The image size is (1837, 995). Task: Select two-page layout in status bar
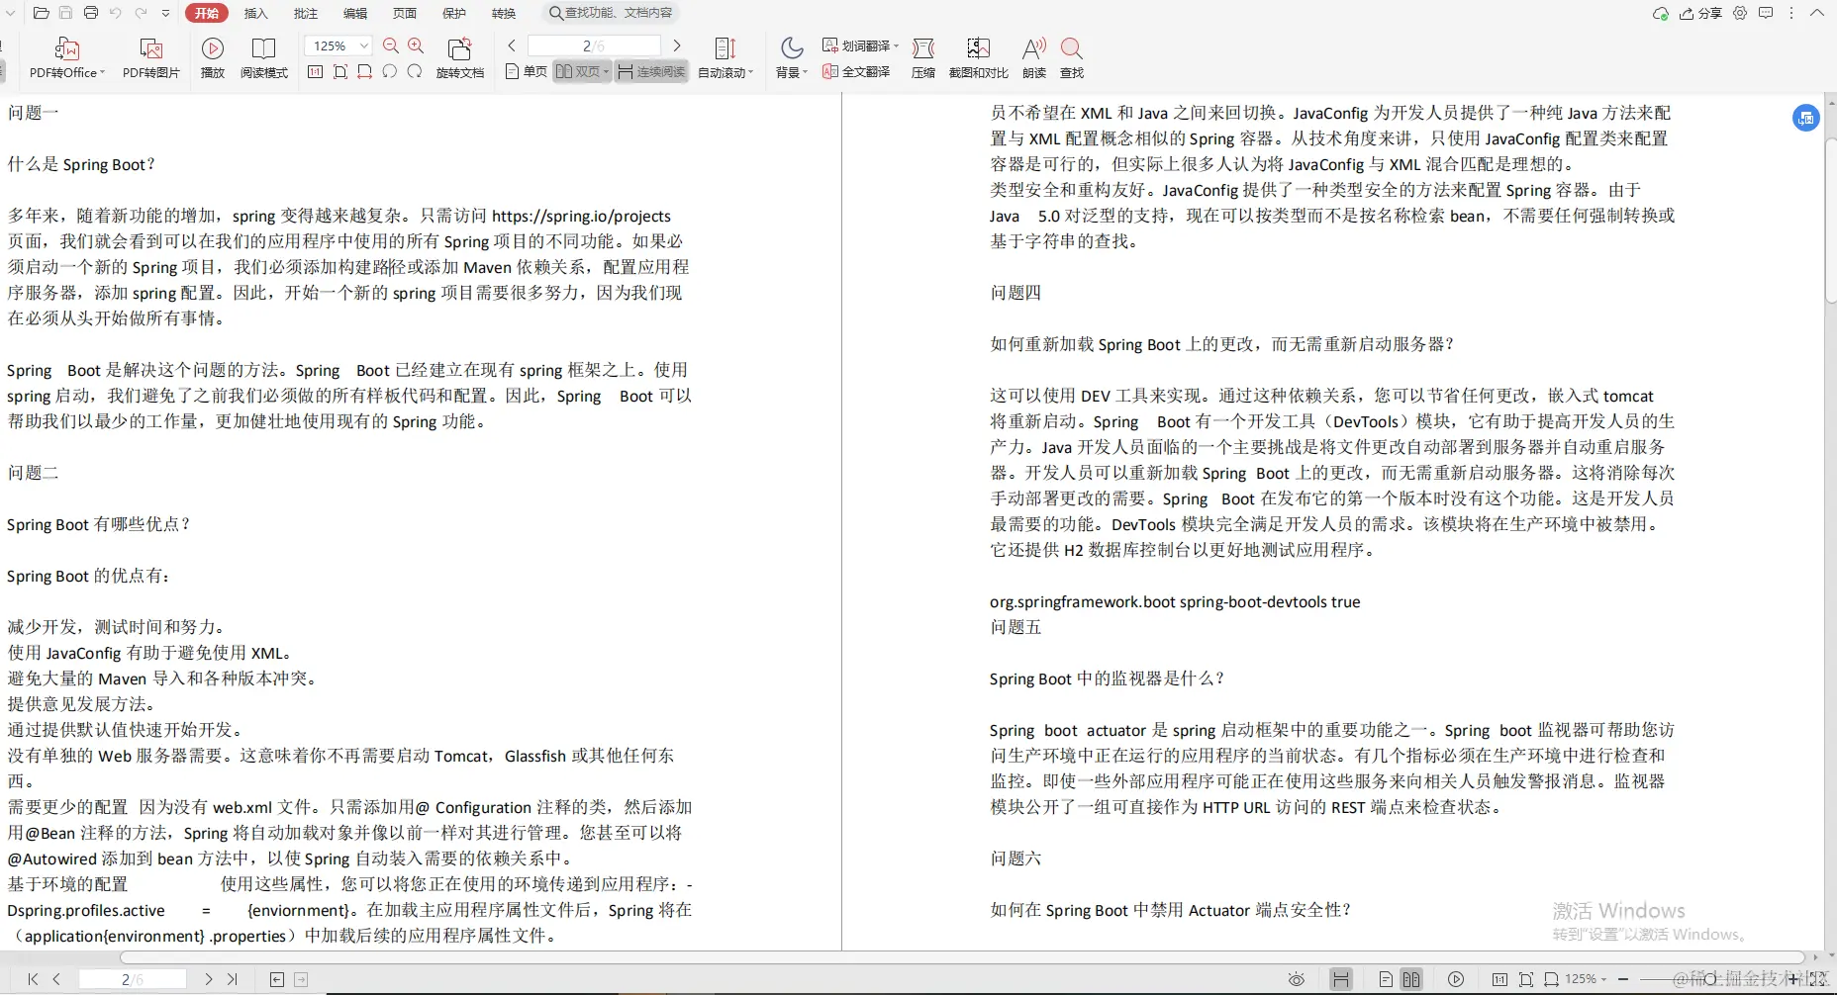[x=1411, y=979]
